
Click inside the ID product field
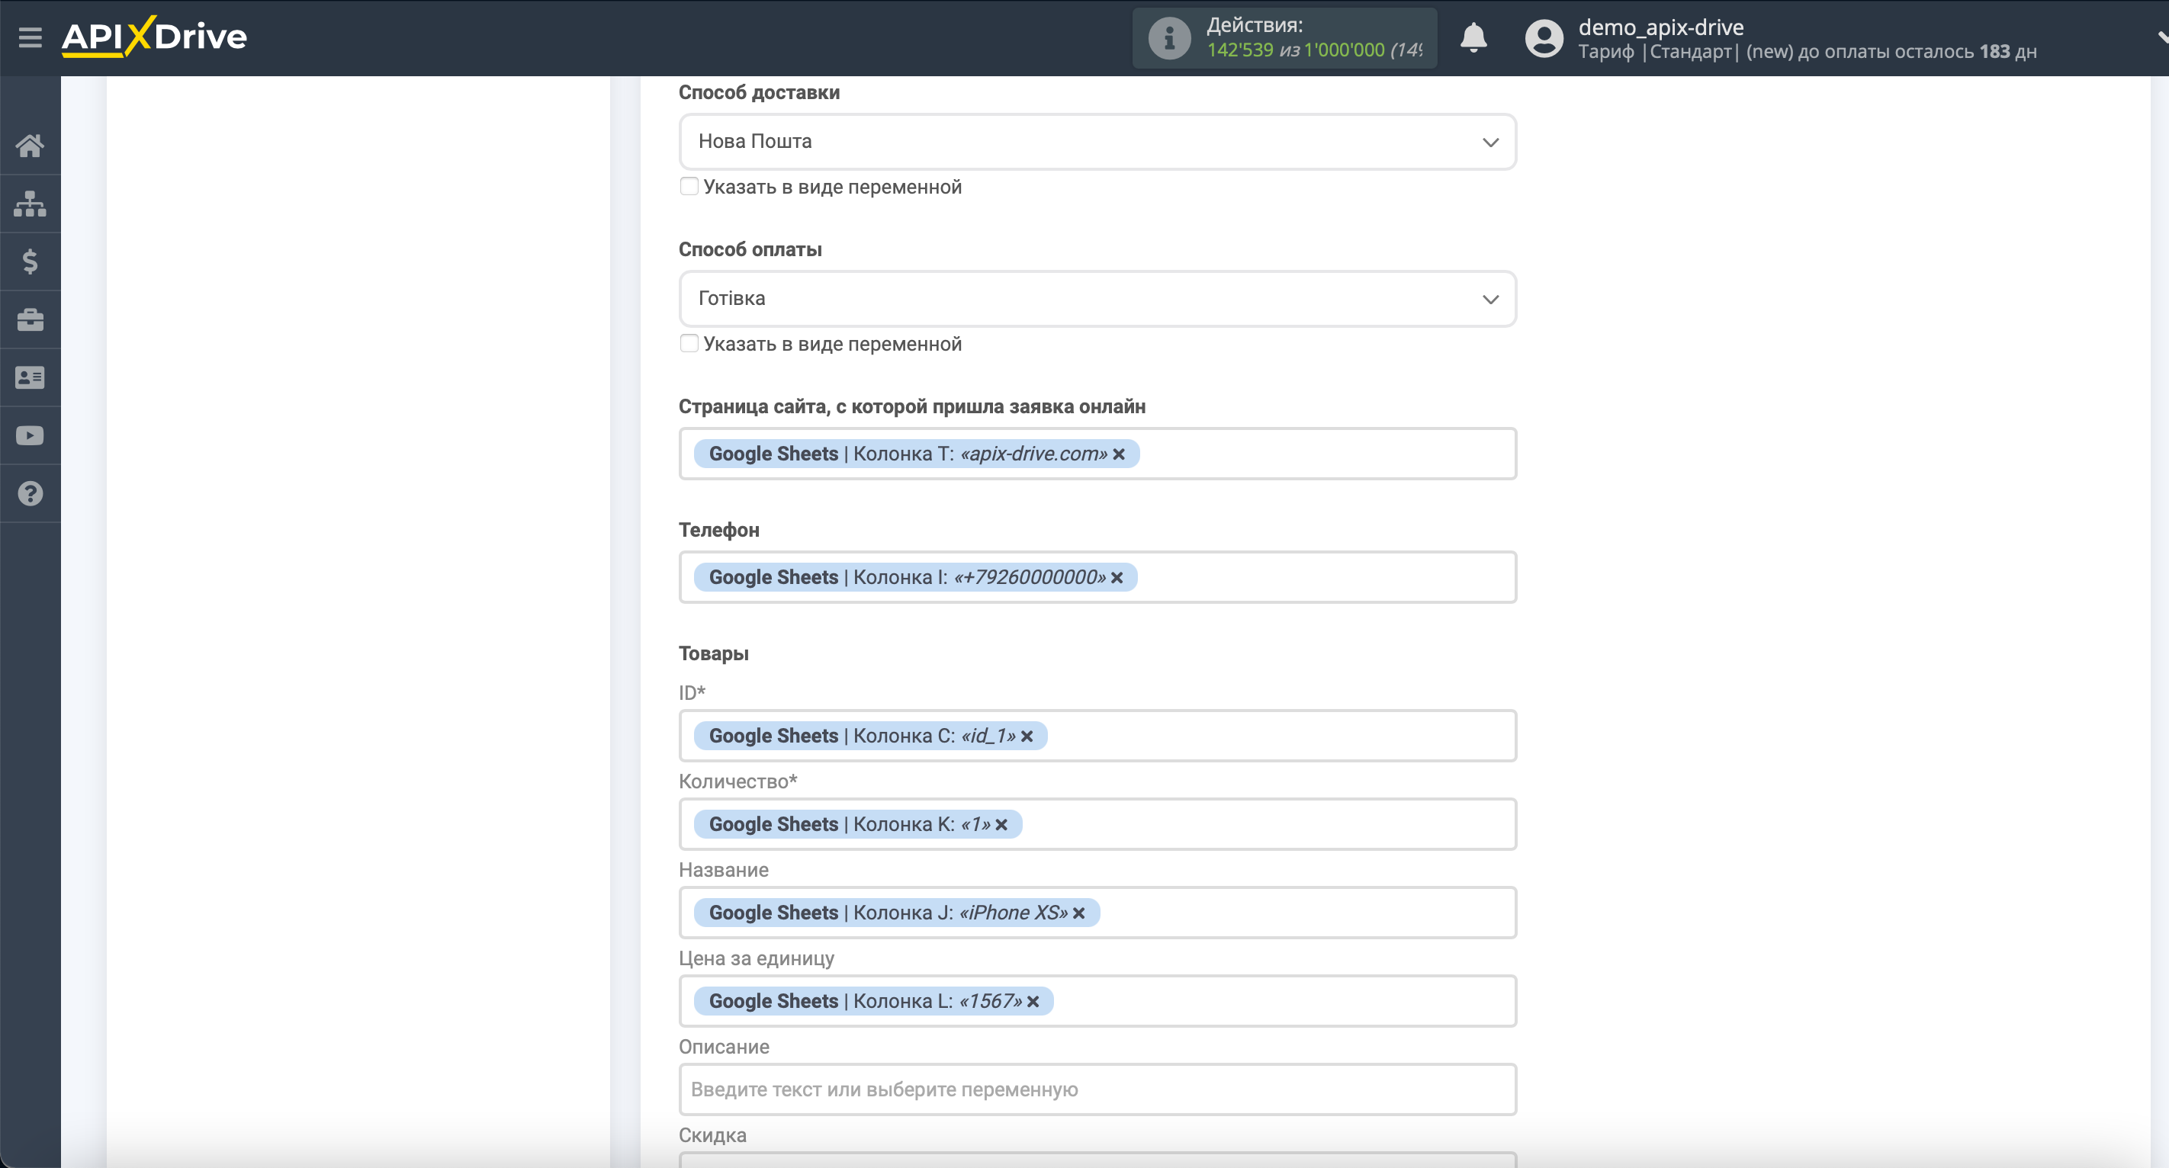point(1098,736)
